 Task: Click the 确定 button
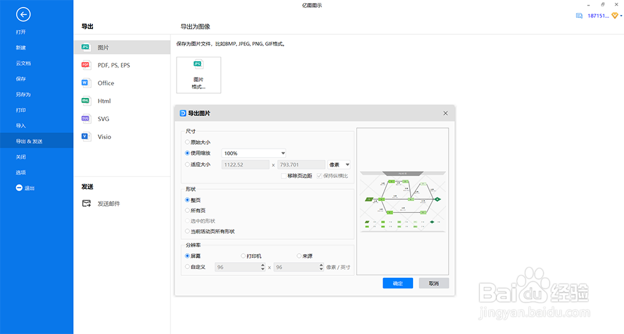point(398,283)
